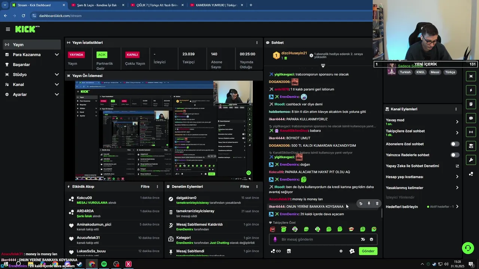Click dizciHuseyin21 in chat leaderboard
479x269 pixels.
[294, 53]
